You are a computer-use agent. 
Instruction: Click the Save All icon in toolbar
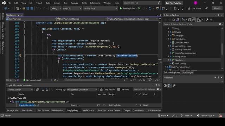click(32, 8)
